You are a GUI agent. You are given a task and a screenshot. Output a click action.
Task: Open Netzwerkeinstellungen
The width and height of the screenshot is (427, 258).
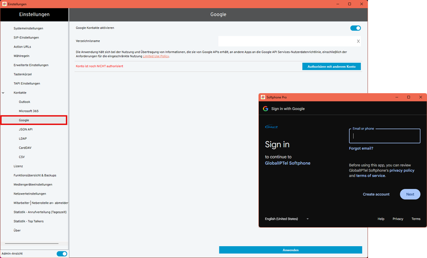click(30, 194)
